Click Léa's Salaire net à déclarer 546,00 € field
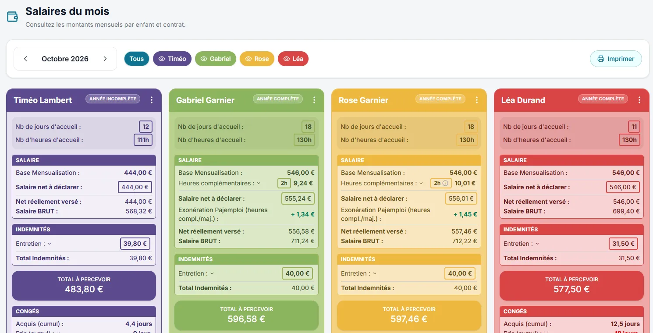The height and width of the screenshot is (333, 653). [623, 187]
